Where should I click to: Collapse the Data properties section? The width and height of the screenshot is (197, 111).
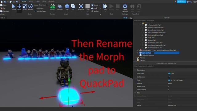(x=135, y=93)
